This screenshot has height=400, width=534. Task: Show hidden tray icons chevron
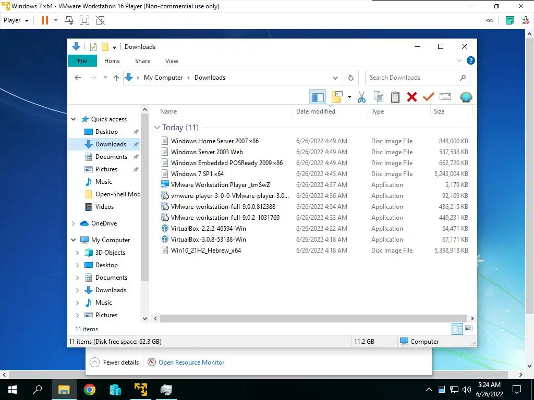[429, 390]
